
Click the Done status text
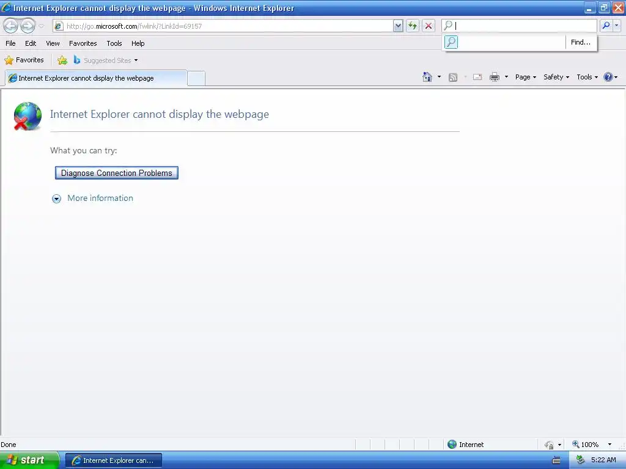tap(9, 445)
